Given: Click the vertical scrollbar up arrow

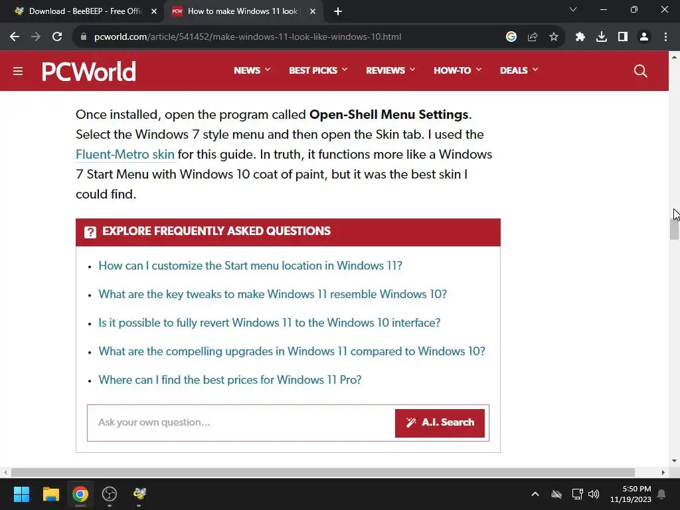Looking at the screenshot, I should 674,56.
